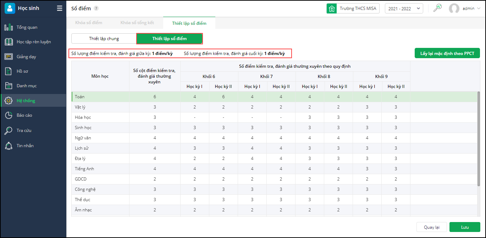Click the Tổng quan chart icon

tap(9, 27)
